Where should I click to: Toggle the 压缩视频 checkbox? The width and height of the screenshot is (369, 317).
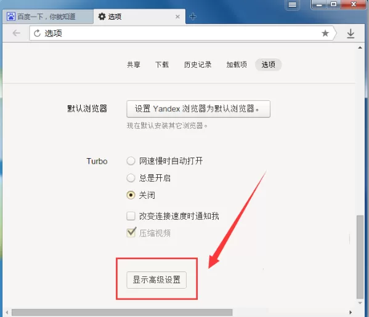pos(131,233)
